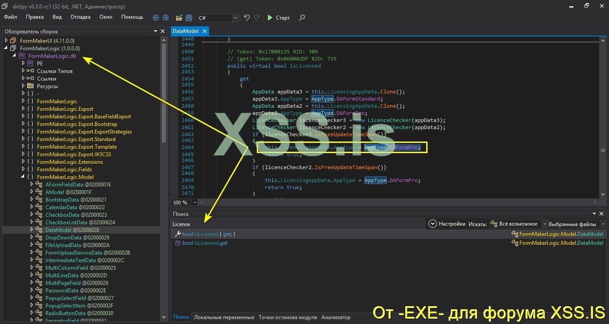
Task: Select the bool IsLicensed.get search result
Action: click(388, 243)
